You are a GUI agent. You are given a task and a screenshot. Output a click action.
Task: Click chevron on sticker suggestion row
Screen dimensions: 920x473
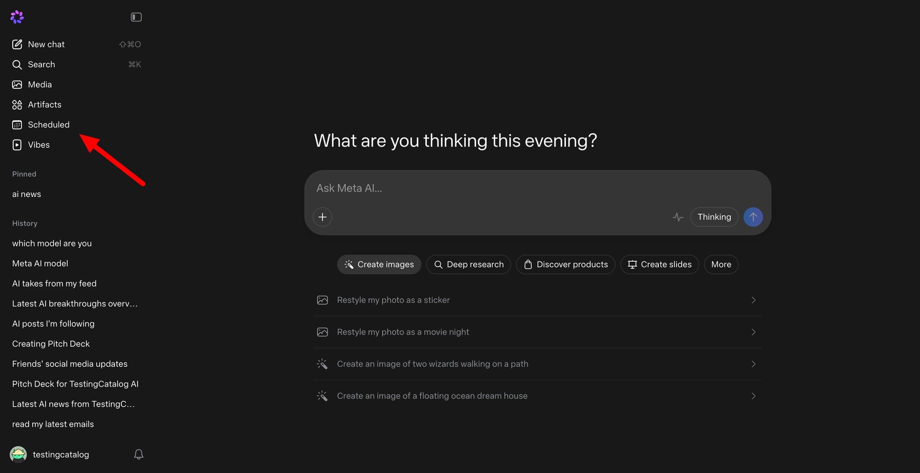(x=753, y=300)
